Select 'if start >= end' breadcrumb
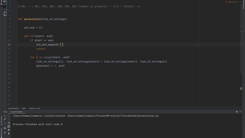Viewport: 245px width, 138px height. pyautogui.click(x=34, y=108)
